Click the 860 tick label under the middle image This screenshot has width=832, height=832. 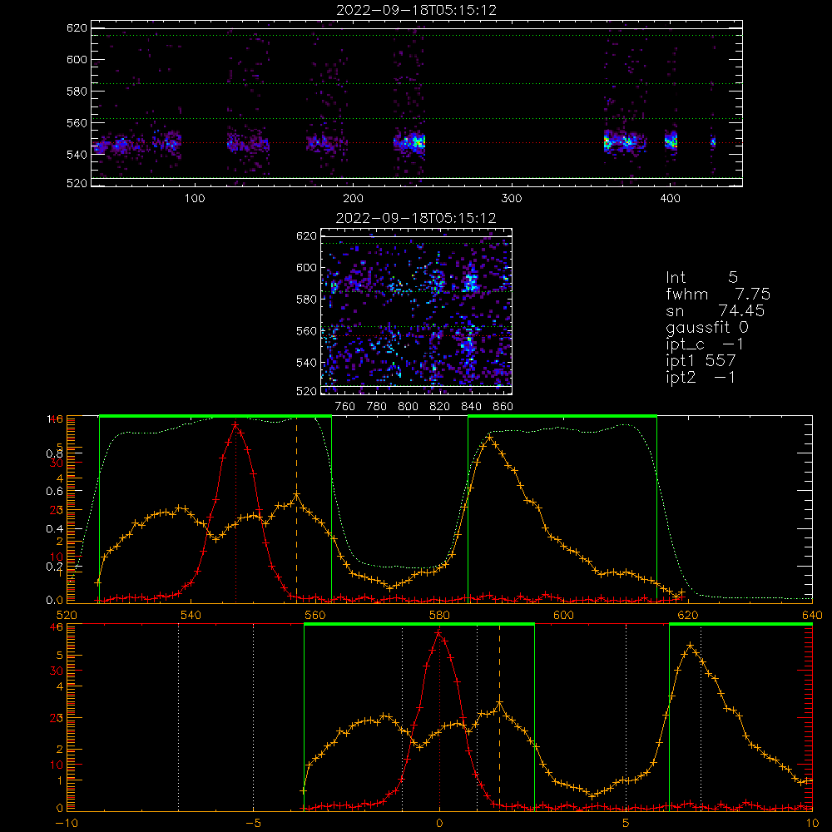503,407
